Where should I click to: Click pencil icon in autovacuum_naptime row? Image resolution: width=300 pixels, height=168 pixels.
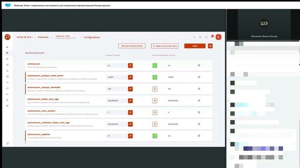tap(130, 136)
